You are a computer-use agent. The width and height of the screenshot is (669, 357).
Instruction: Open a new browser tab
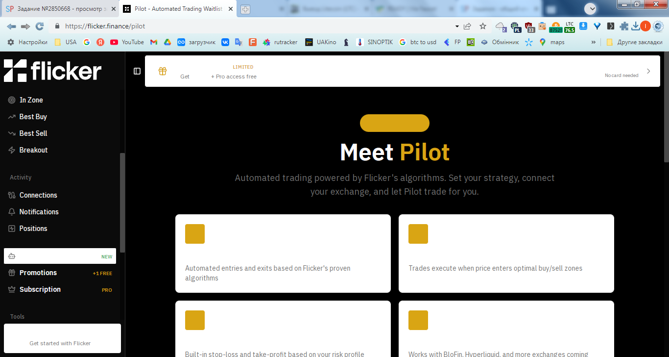[x=245, y=9]
